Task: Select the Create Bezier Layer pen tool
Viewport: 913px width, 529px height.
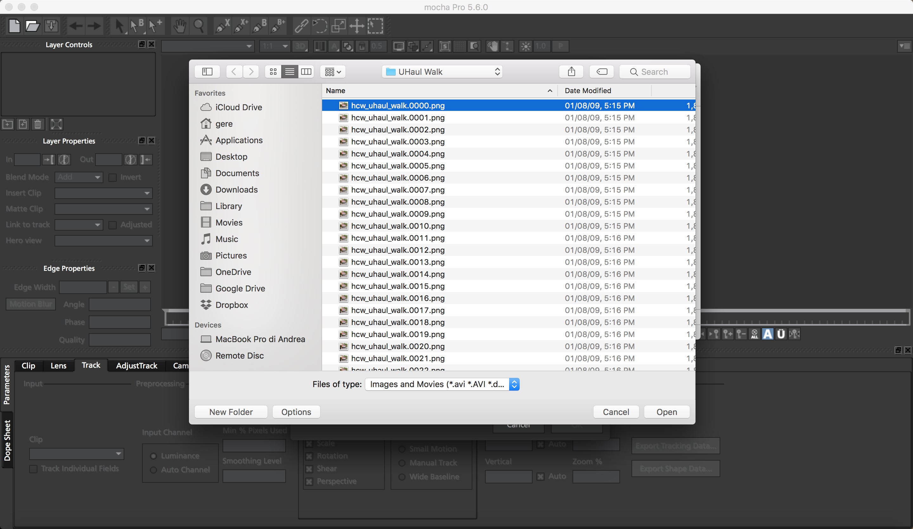Action: (259, 26)
